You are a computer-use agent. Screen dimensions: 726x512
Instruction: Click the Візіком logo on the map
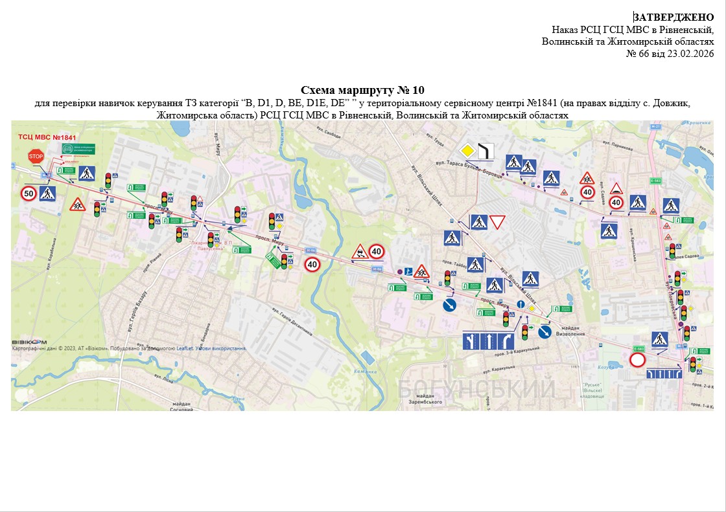click(x=29, y=341)
